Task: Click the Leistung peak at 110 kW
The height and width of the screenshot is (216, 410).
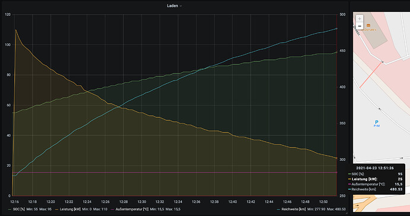Action: pyautogui.click(x=15, y=30)
